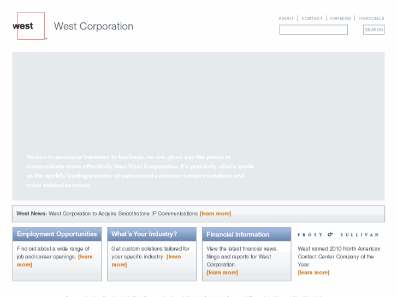Click text 'Get custom solutions tailored for'

point(150,248)
